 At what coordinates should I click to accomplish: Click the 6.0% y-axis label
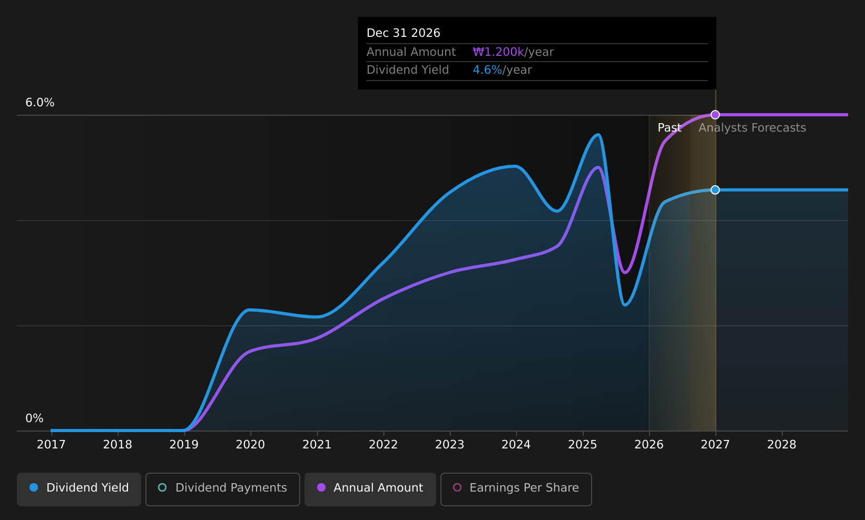click(40, 103)
